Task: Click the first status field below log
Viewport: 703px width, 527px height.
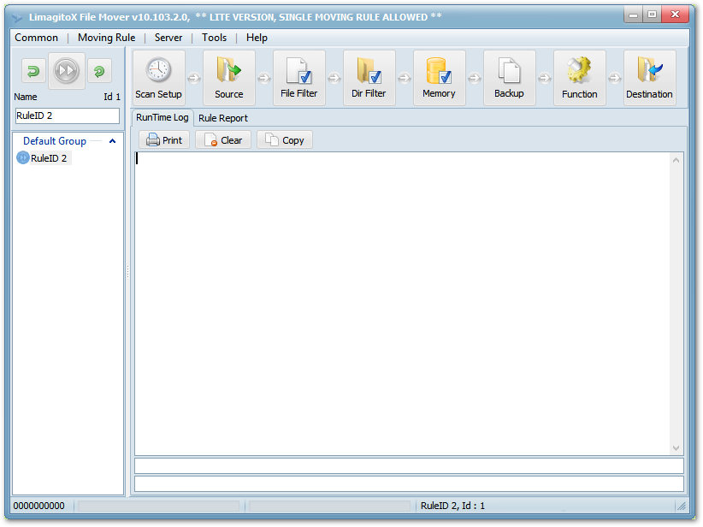Action: [x=409, y=466]
